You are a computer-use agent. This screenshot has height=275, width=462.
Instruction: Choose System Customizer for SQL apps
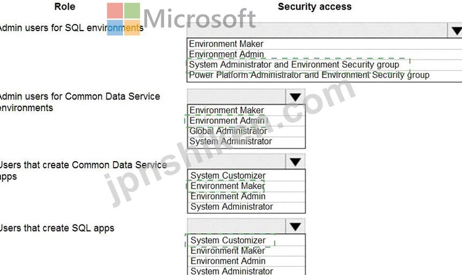click(247, 240)
